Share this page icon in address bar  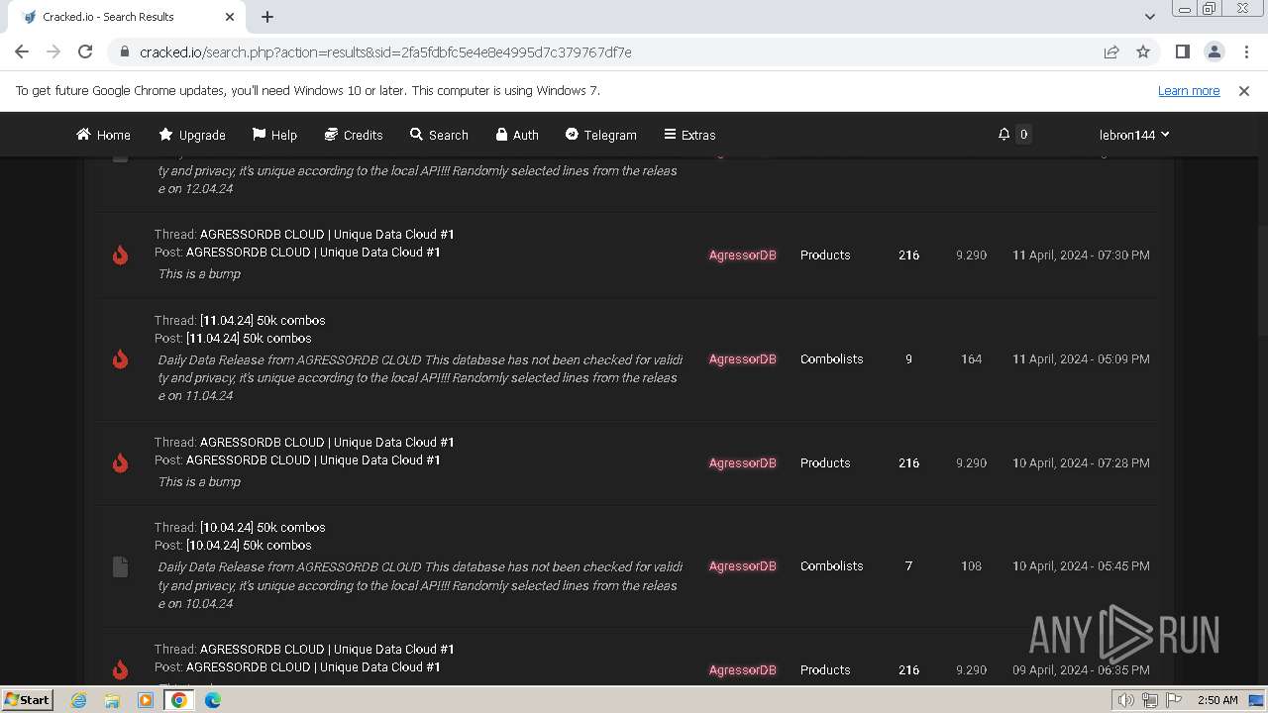click(x=1111, y=51)
